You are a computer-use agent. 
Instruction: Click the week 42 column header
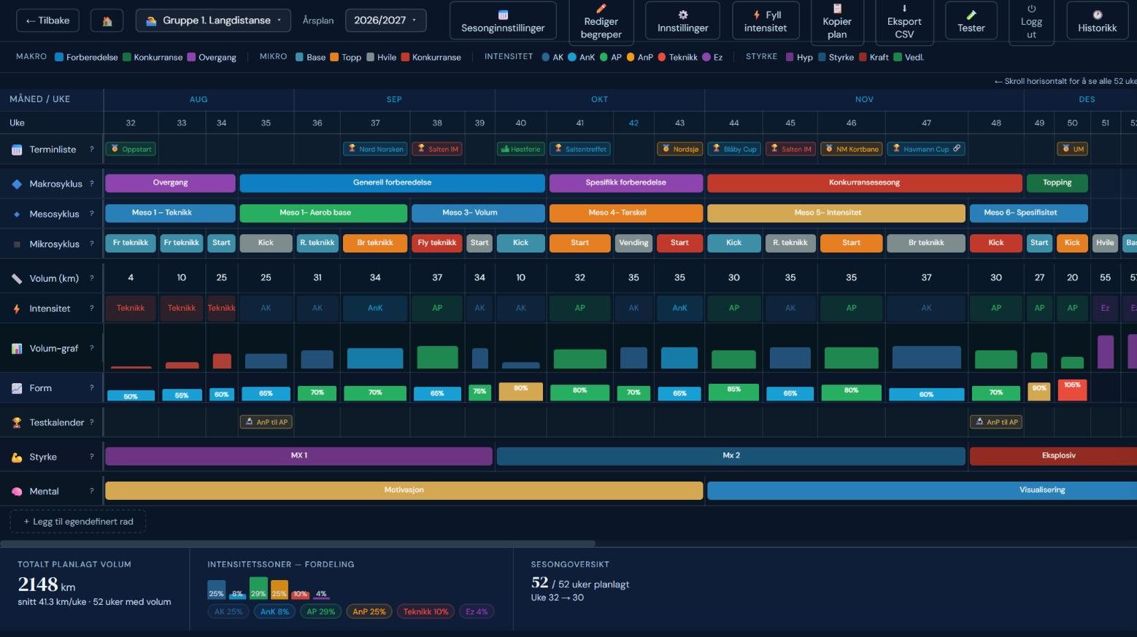coord(633,123)
